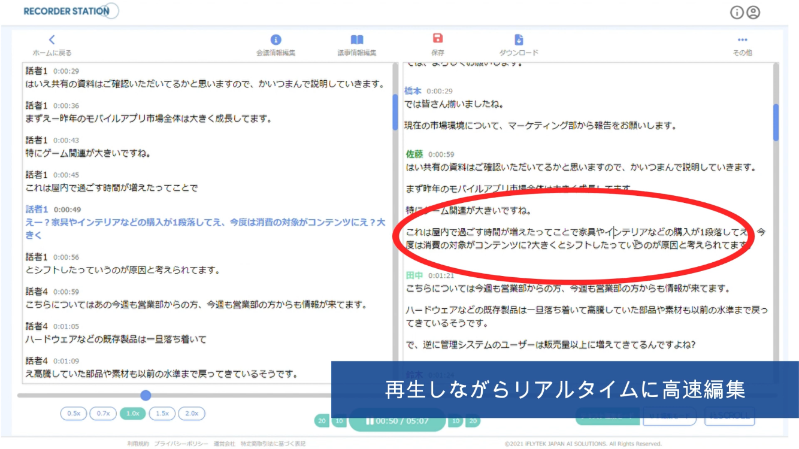Click left line こちらについてはあの今週も営業部からの方
The height and width of the screenshot is (449, 799).
pos(196,305)
